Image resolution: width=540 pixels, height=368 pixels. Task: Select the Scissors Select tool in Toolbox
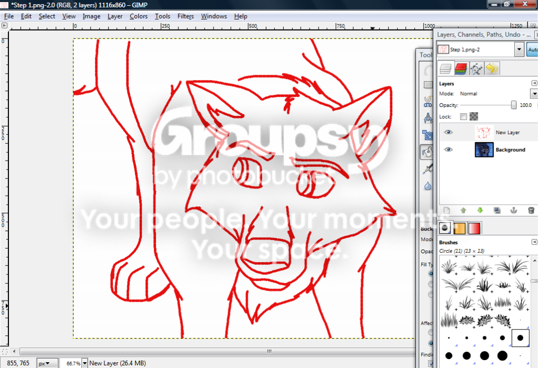[427, 102]
